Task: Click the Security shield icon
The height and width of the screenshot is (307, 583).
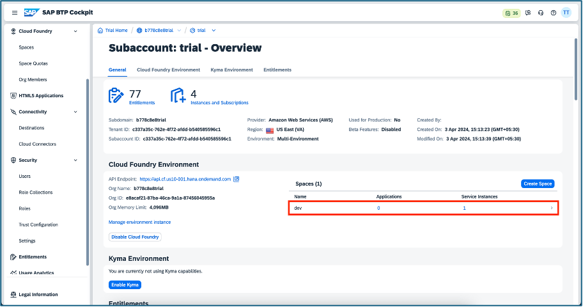Action: (x=13, y=160)
